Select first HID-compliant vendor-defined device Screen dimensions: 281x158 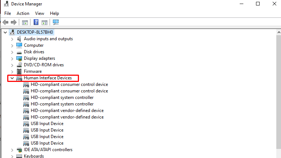pos(67,111)
